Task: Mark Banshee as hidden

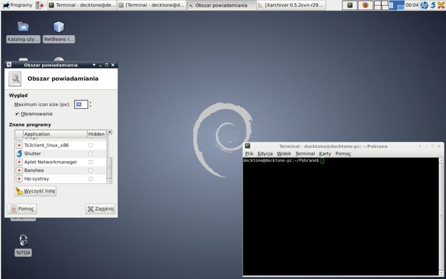Action: coord(91,170)
